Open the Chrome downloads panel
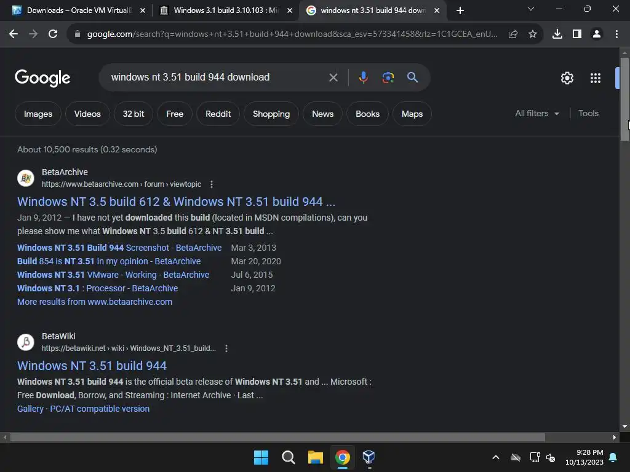 [557, 34]
